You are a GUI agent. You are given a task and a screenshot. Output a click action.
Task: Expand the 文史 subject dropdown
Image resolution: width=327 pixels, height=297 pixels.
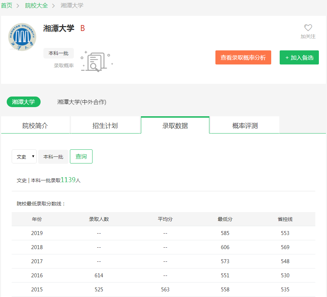(24, 156)
